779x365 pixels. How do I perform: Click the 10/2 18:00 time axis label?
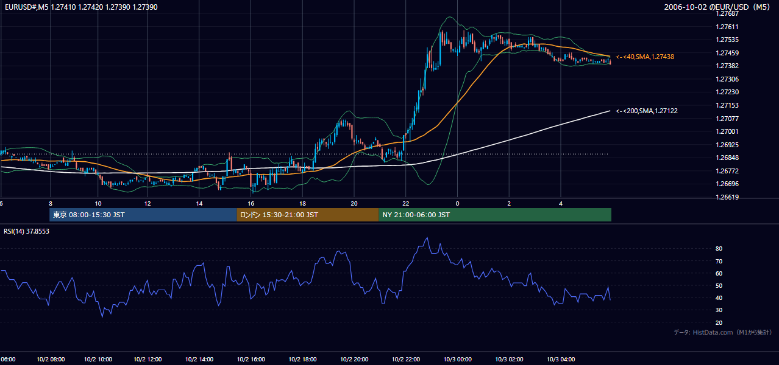(x=302, y=360)
